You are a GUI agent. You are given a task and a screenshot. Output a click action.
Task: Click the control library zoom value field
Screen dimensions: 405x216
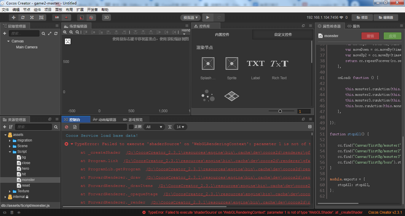(304, 111)
